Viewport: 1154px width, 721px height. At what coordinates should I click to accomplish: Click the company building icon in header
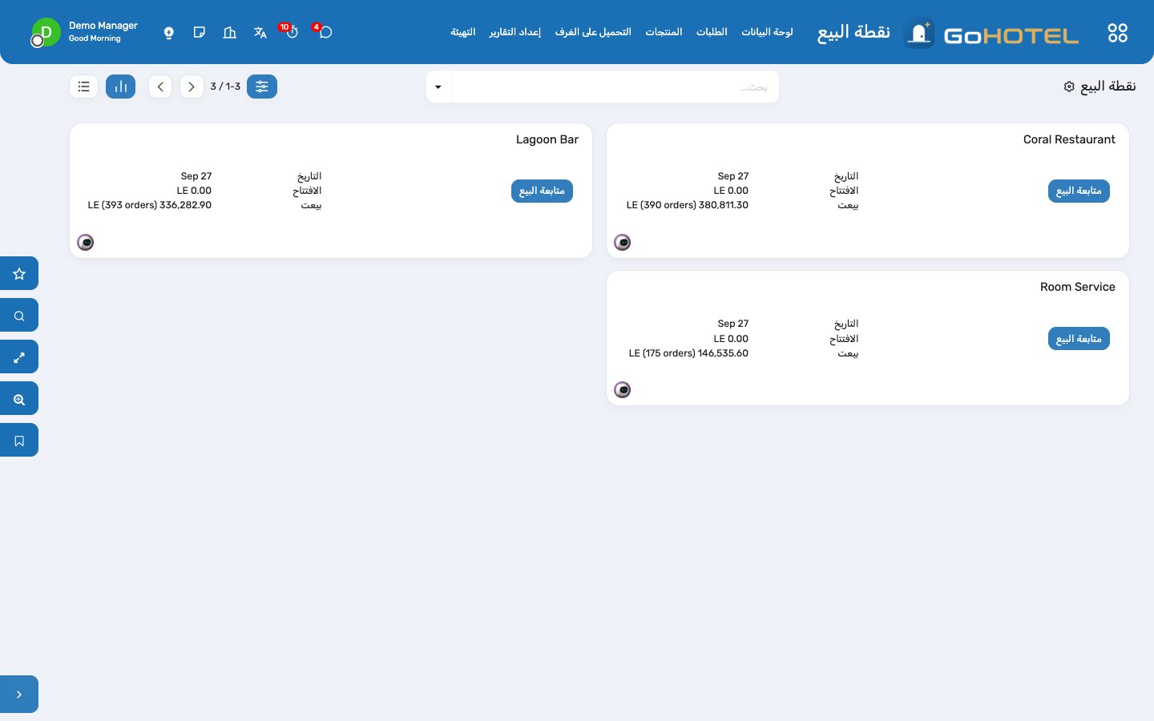click(x=230, y=33)
